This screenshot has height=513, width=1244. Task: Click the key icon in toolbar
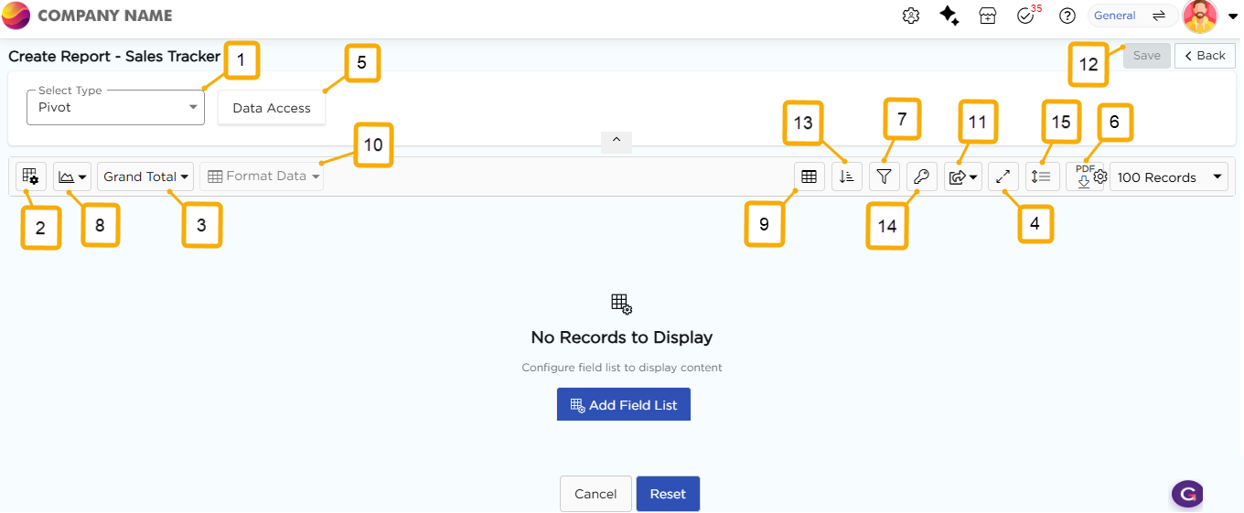[x=921, y=177]
